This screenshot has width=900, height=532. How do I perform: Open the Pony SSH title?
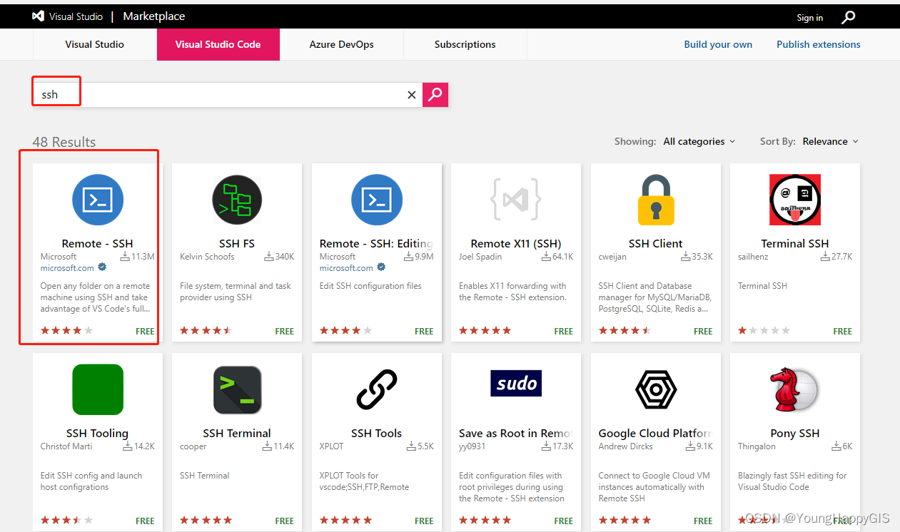(795, 433)
